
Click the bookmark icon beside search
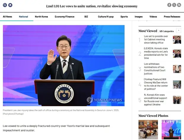(10, 5)
